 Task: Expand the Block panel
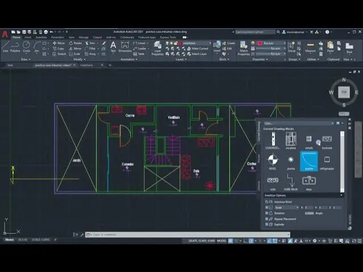pos(224,59)
